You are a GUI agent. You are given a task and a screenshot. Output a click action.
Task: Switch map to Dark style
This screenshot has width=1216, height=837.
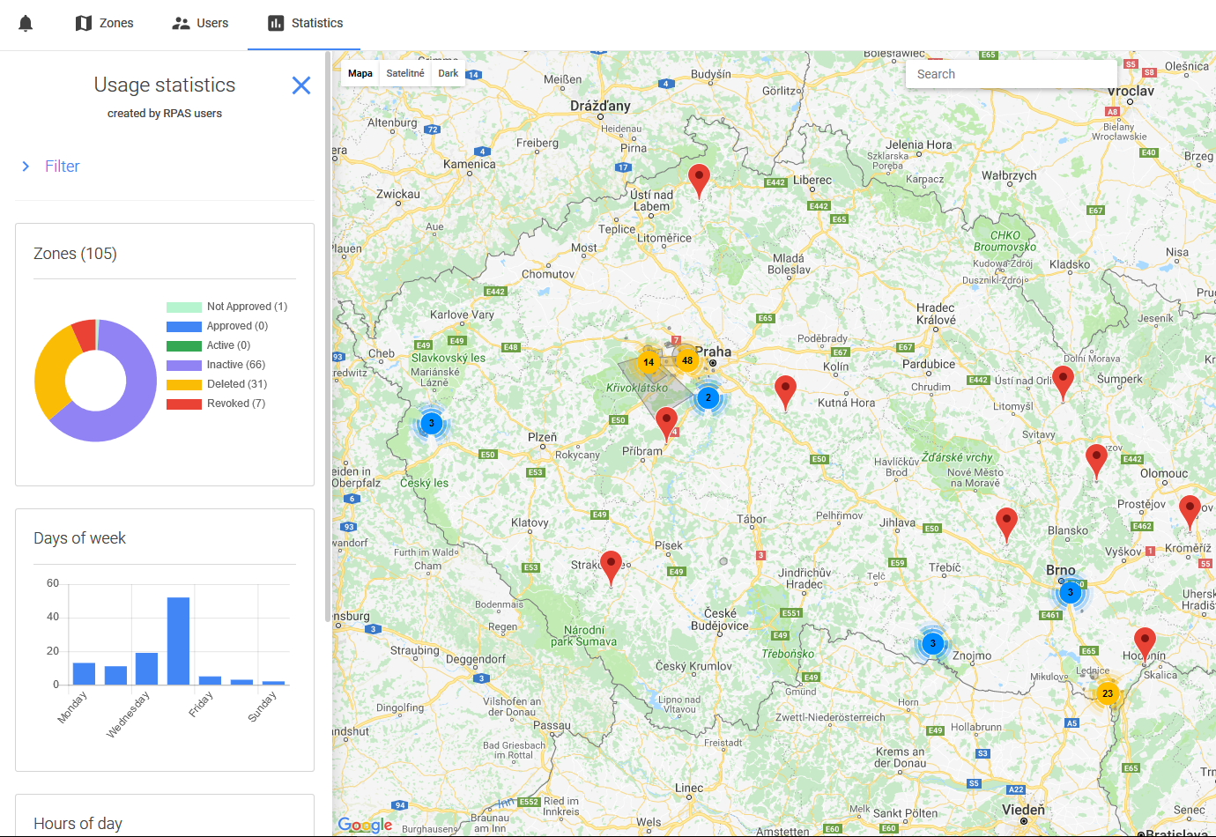pos(449,73)
